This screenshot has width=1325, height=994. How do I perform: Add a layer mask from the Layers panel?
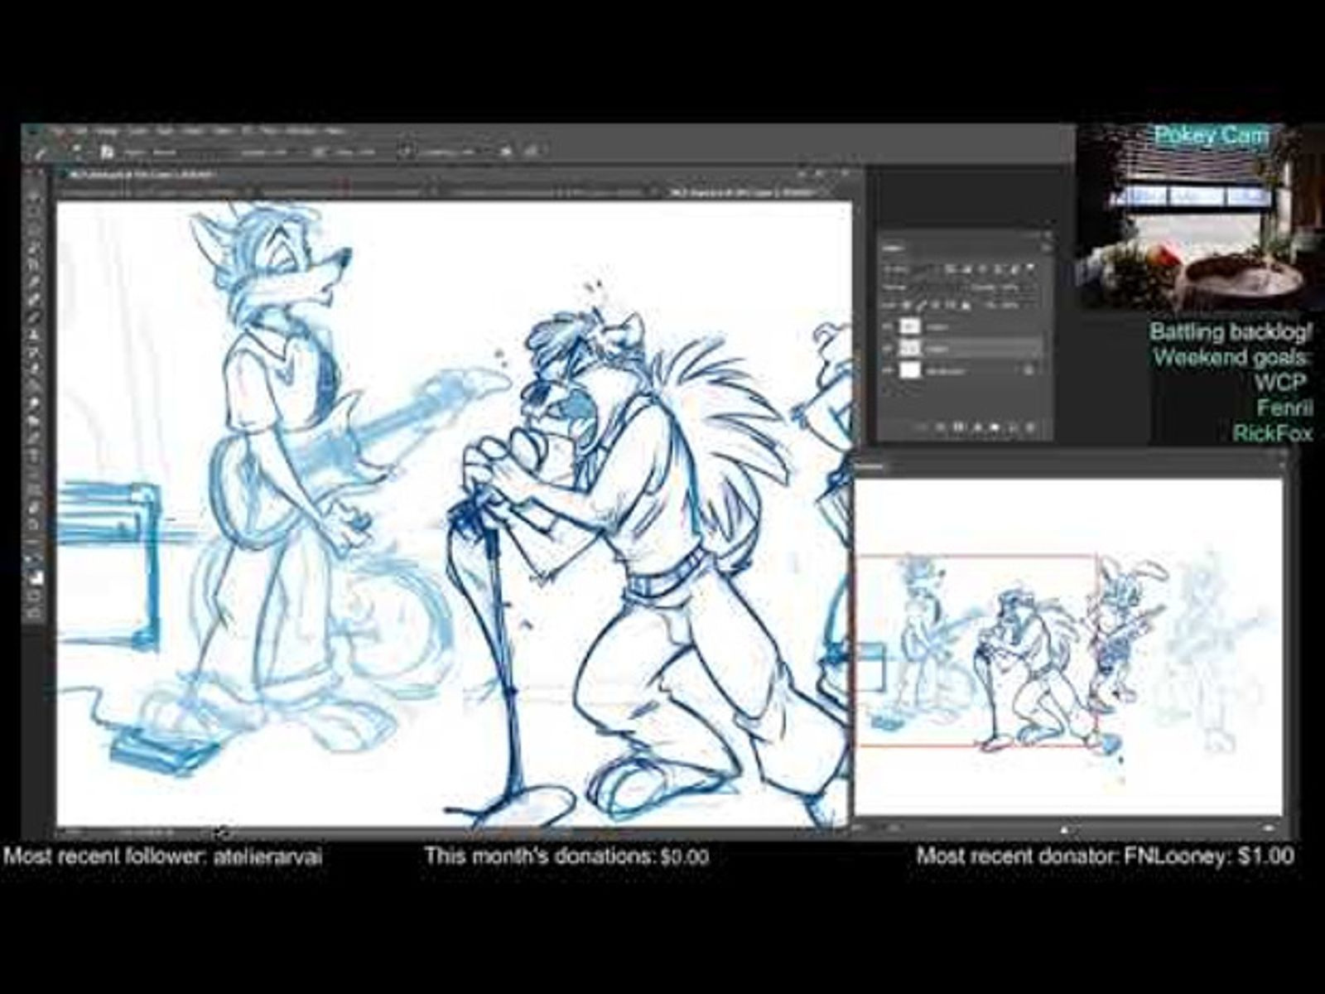tap(958, 427)
